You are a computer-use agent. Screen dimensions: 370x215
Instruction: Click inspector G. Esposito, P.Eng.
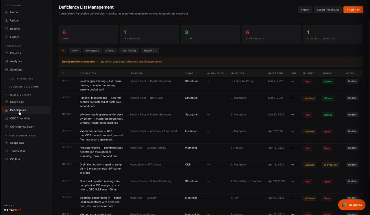coord(242,81)
